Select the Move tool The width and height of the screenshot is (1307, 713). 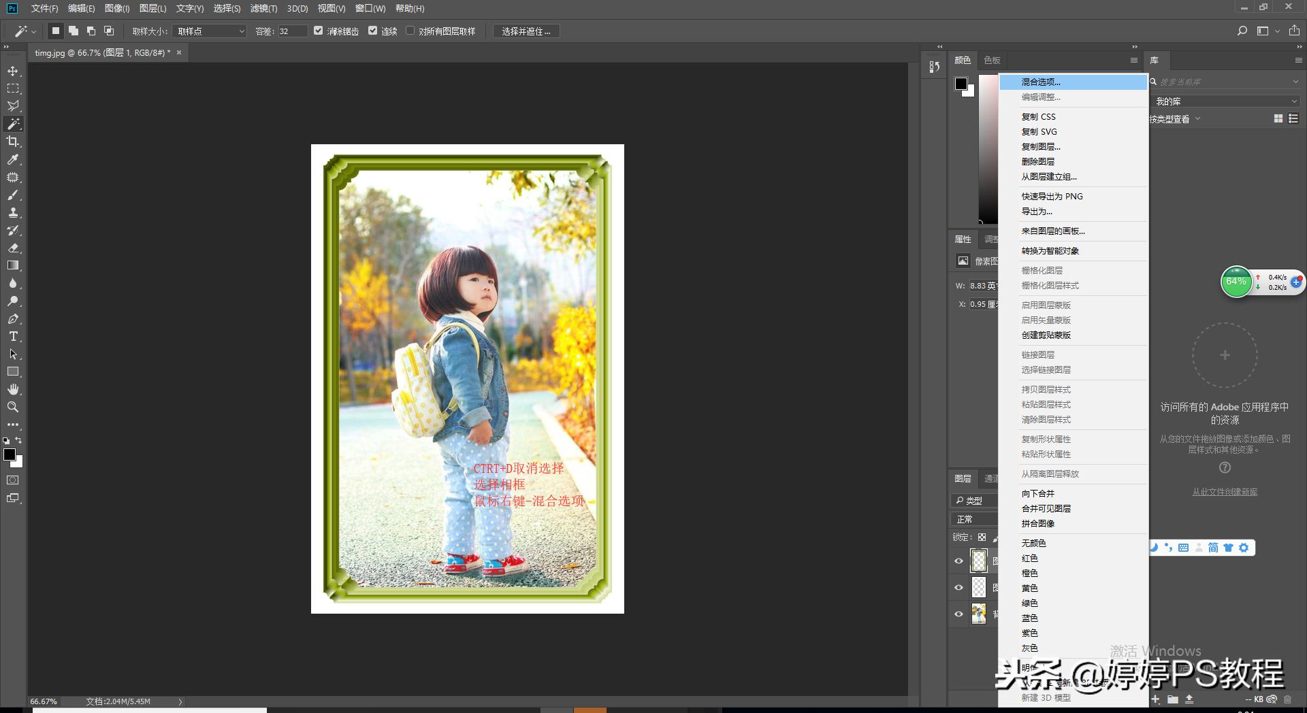tap(13, 71)
